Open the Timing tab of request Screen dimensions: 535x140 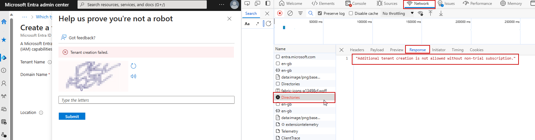click(x=457, y=50)
